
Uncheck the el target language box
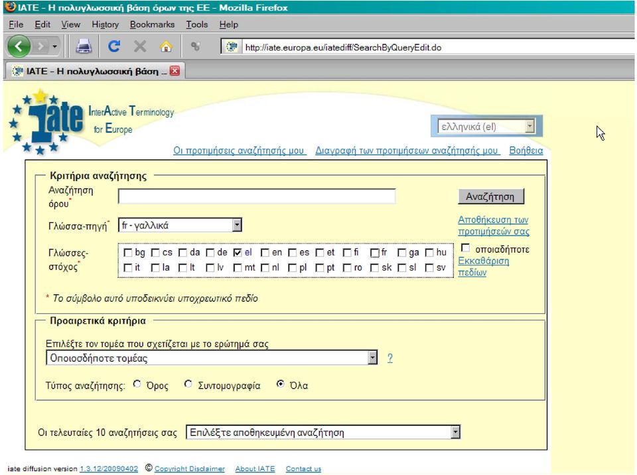[x=238, y=253]
